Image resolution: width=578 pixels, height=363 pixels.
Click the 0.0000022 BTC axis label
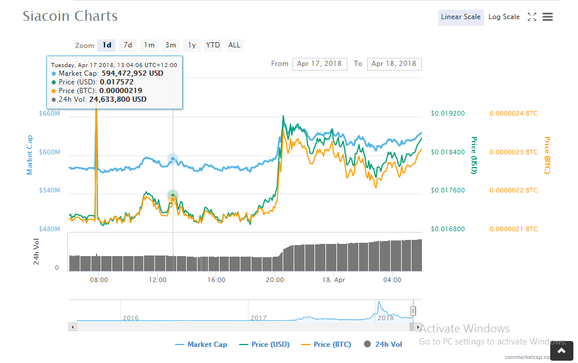click(x=513, y=191)
